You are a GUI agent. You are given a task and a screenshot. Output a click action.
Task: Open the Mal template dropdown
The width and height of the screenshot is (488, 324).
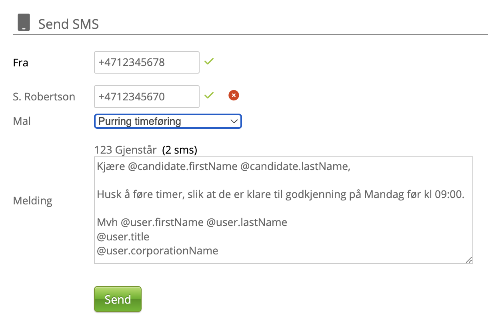coord(168,121)
